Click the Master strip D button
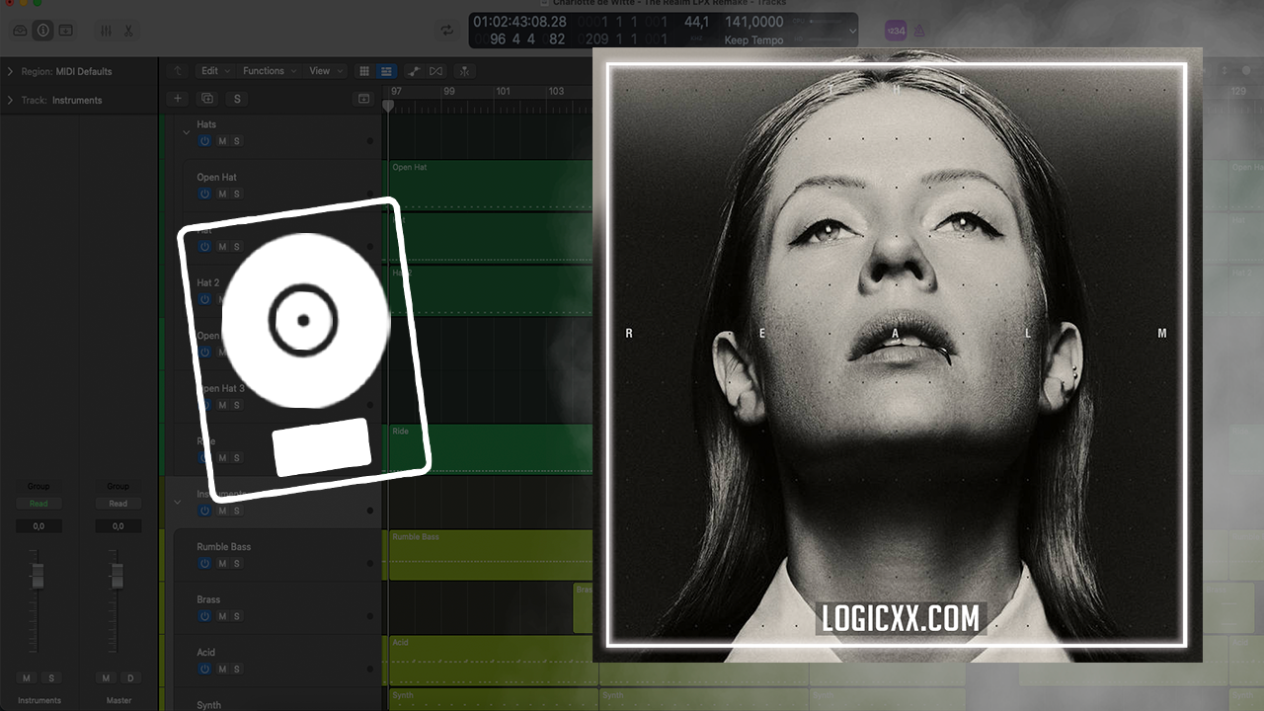Viewport: 1264px width, 711px height. tap(130, 678)
